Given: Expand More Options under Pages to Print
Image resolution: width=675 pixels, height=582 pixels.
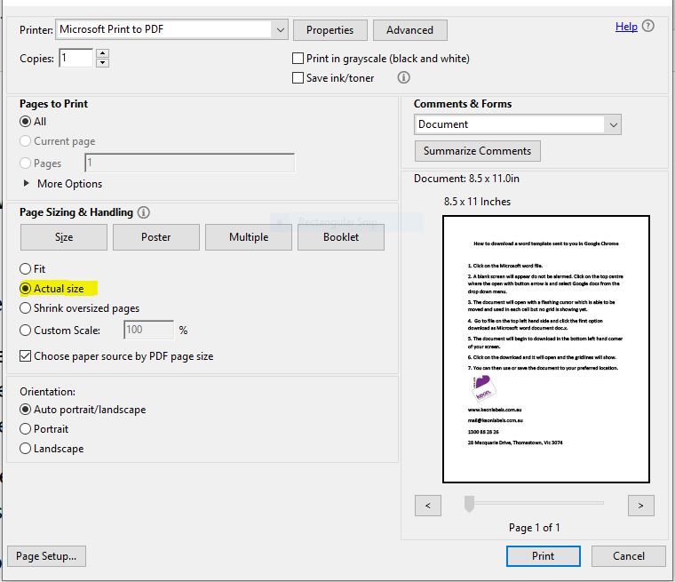Looking at the screenshot, I should 27,183.
